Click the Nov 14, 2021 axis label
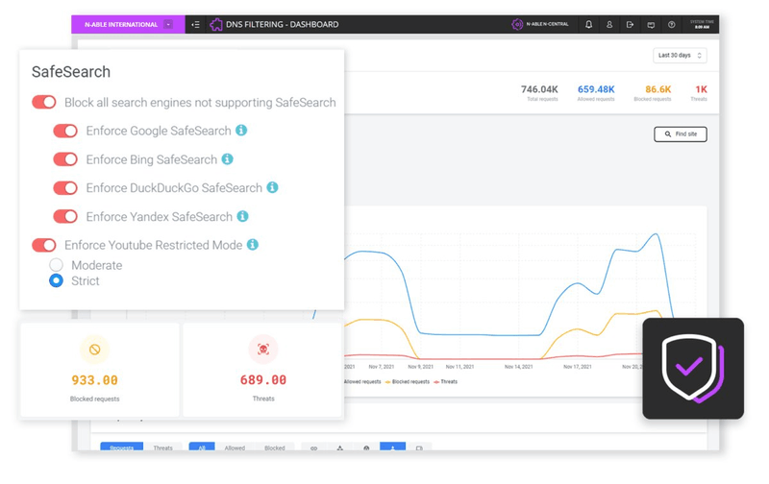The image size is (769, 484). pyautogui.click(x=518, y=367)
